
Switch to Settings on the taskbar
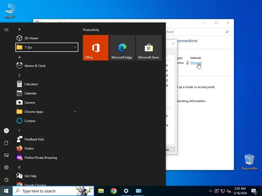126,191
